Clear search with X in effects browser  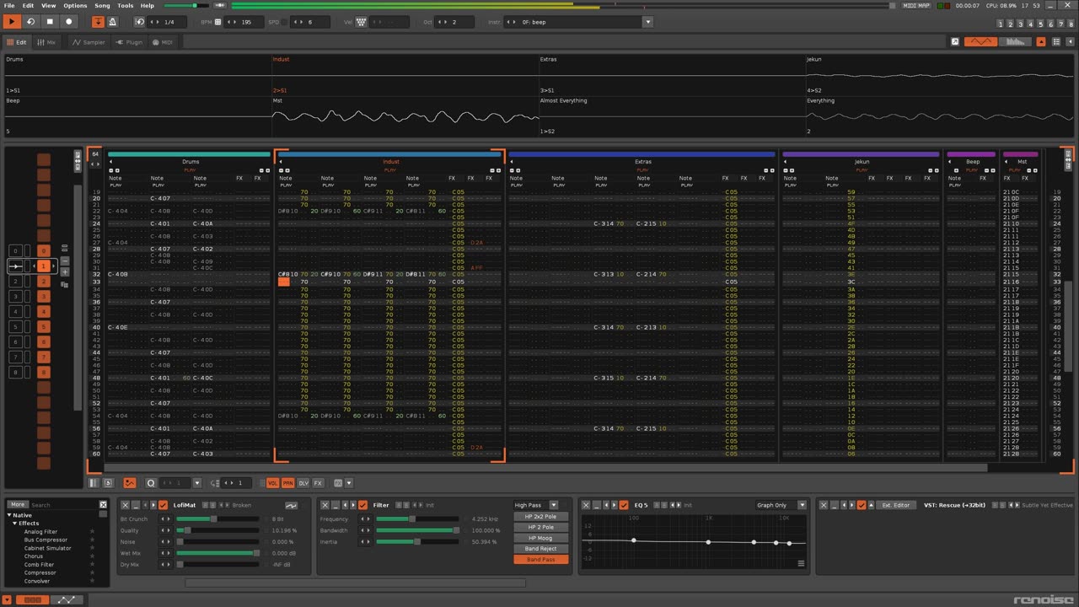[x=103, y=504]
